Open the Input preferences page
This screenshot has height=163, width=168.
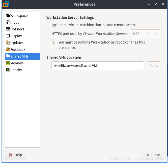tap(23, 22)
